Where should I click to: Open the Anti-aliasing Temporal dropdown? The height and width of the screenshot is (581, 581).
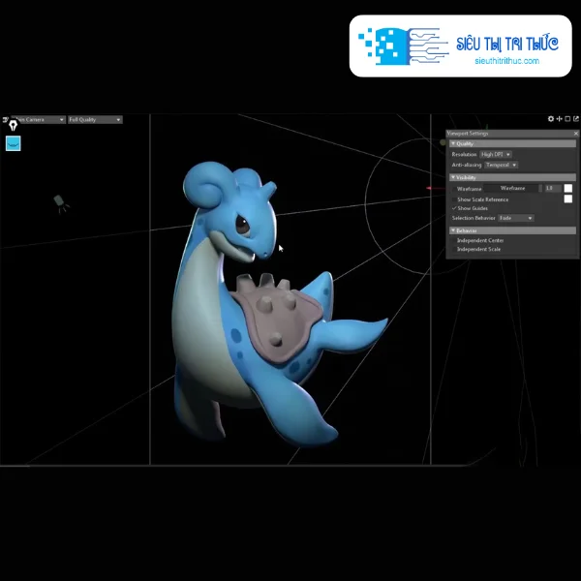point(501,165)
